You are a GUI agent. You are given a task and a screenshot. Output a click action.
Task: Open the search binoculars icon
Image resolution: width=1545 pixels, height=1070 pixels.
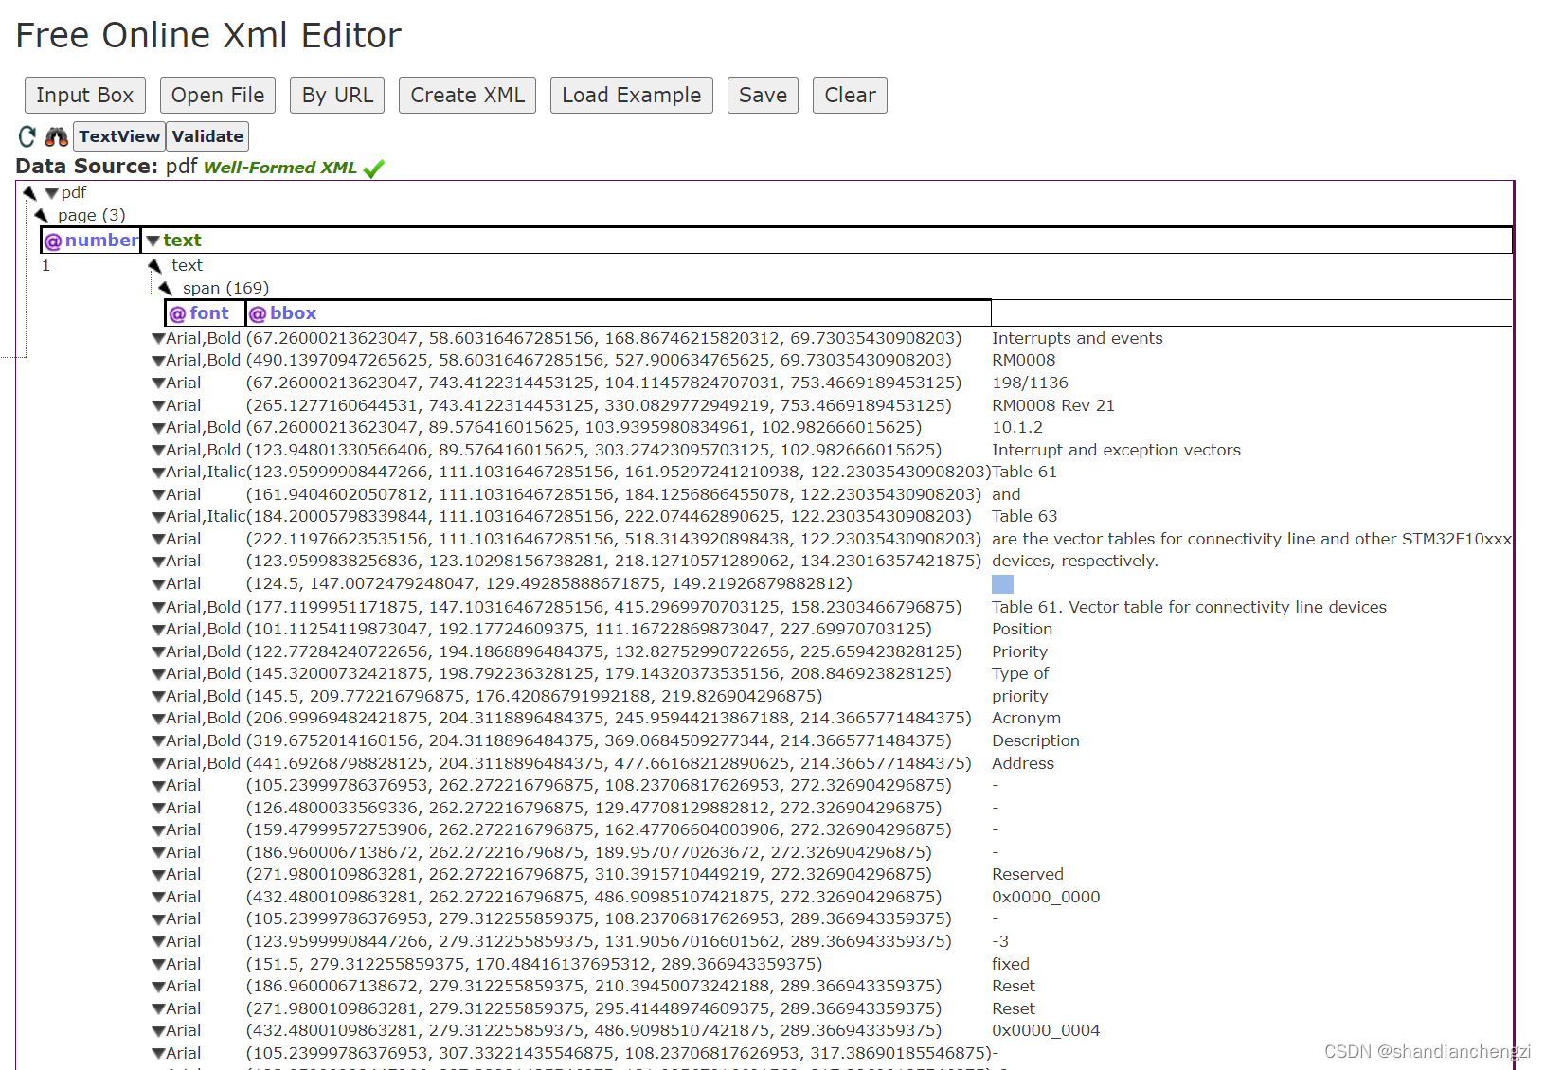point(55,135)
